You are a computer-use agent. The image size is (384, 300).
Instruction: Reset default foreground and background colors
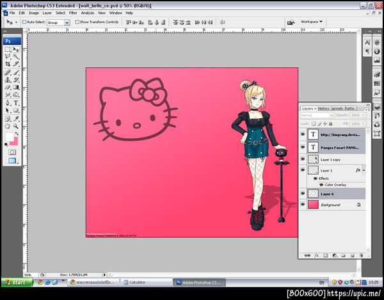pyautogui.click(x=6, y=145)
